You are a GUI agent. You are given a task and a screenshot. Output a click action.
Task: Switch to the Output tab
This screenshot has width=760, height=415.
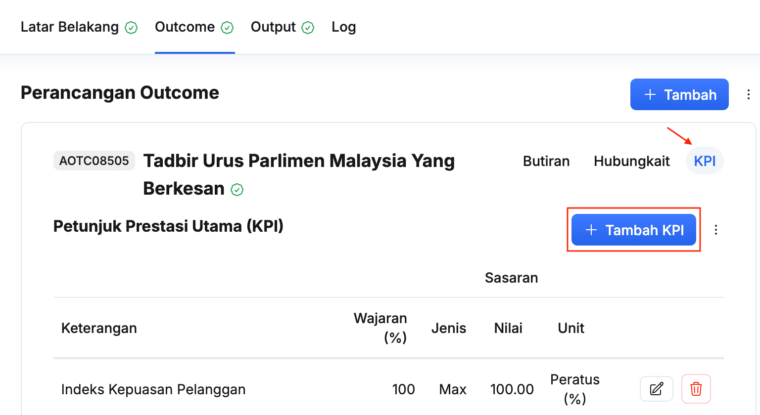pos(273,27)
